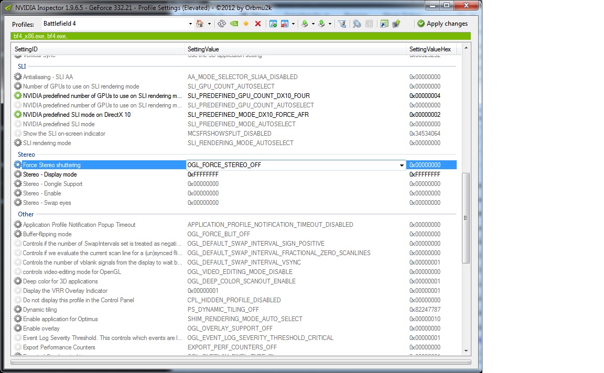Screen dimensions: 604x373
Task: Click the gear icon beside Stereo - Swap eyes
Action: (x=18, y=202)
